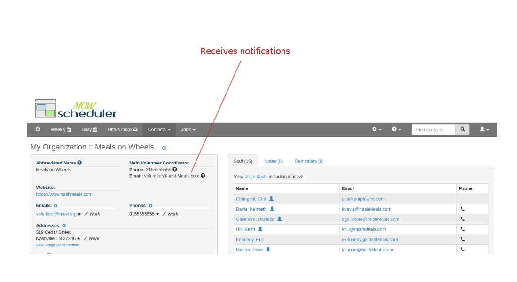Click phone icon in Hill, Keith row
The height and width of the screenshot is (282, 517).
point(462,229)
